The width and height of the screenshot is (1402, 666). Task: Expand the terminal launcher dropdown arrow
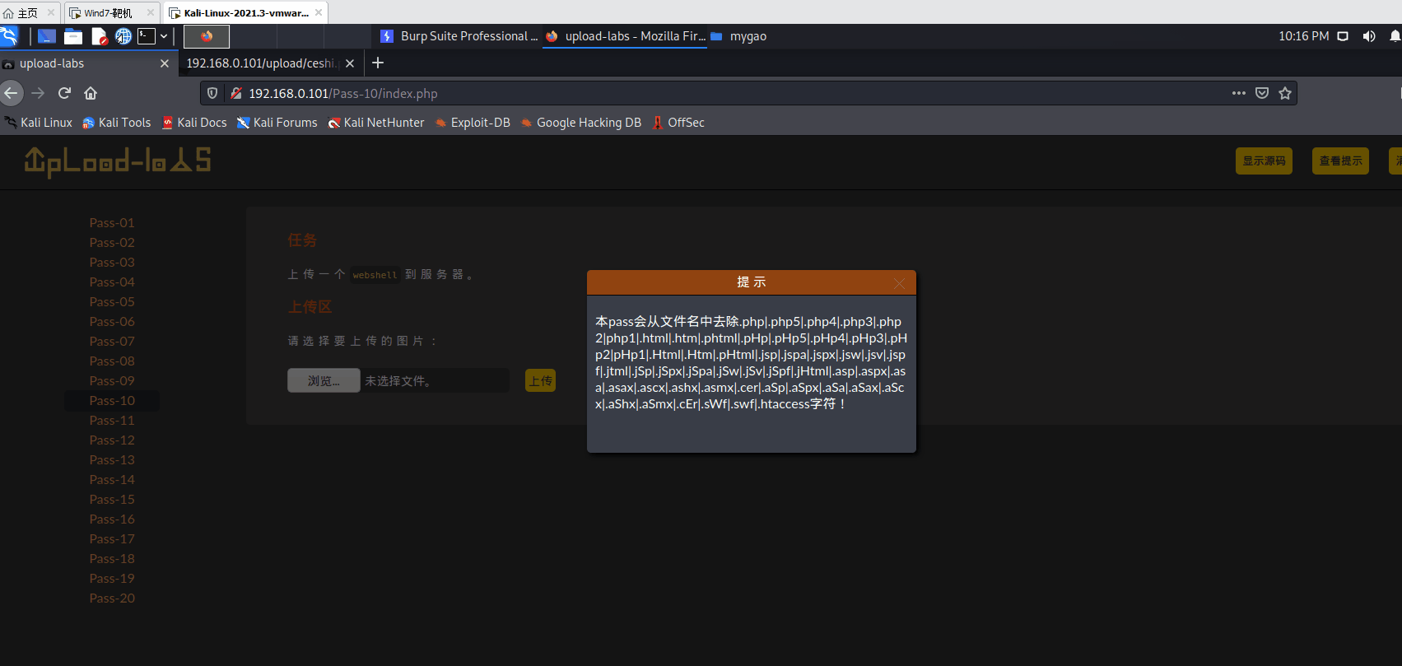tap(164, 36)
